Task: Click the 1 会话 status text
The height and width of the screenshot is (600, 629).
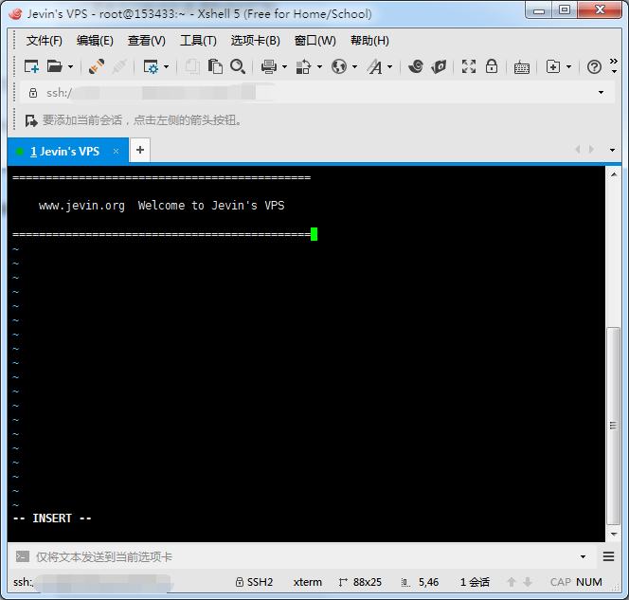Action: (x=475, y=582)
